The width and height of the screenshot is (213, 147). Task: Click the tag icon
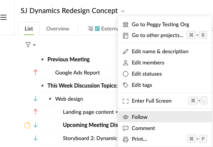125,85
